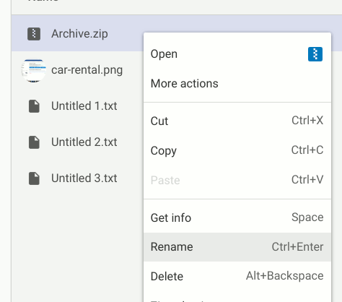Image resolution: width=342 pixels, height=302 pixels.
Task: Click the Untitled 2.txt document icon
Action: point(34,142)
